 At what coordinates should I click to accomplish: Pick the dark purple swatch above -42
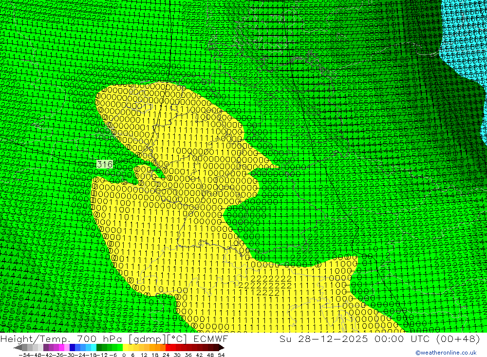click(46, 348)
